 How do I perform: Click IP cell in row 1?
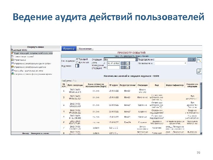(x=114, y=91)
